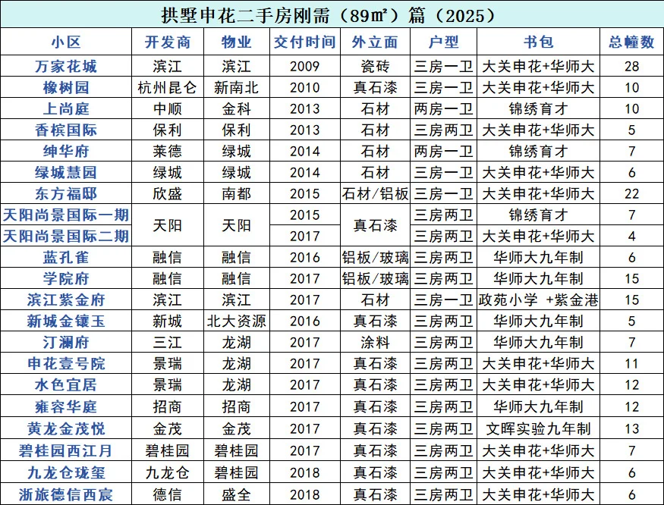The height and width of the screenshot is (505, 664).
Task: Click the 九龙仓珑玺 community name
Action: click(x=66, y=472)
